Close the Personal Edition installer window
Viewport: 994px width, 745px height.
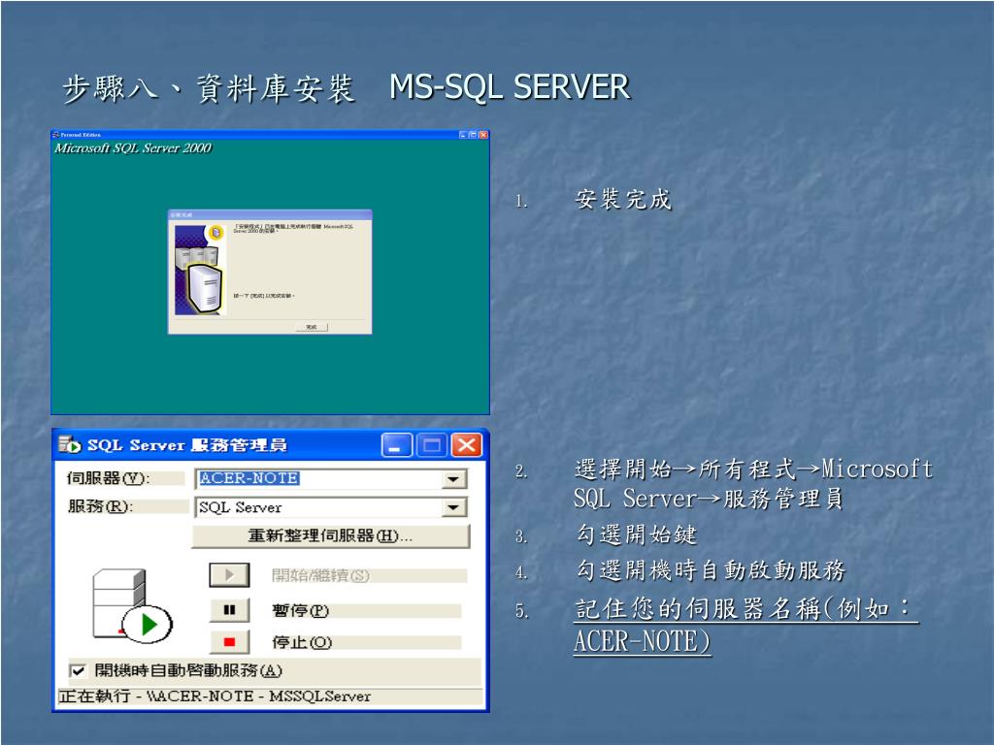pos(483,135)
